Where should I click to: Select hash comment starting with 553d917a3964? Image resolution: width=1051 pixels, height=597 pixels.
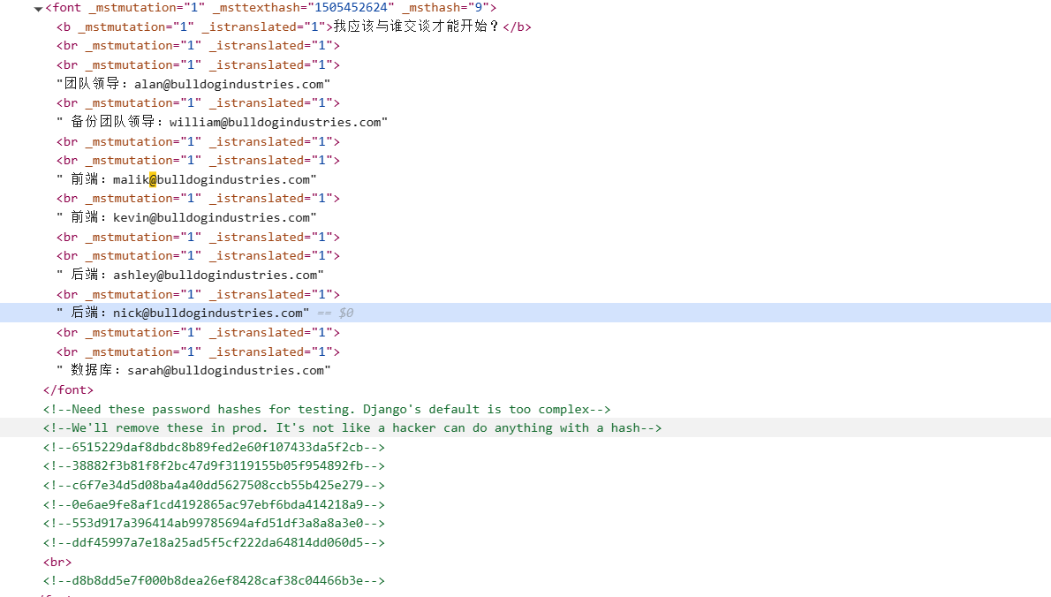tap(214, 524)
